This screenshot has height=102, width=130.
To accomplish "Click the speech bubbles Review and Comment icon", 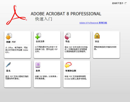I will pos(68,65).
